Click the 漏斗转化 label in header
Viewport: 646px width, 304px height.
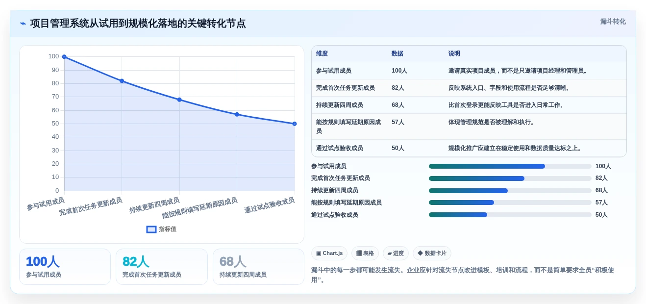click(x=613, y=22)
